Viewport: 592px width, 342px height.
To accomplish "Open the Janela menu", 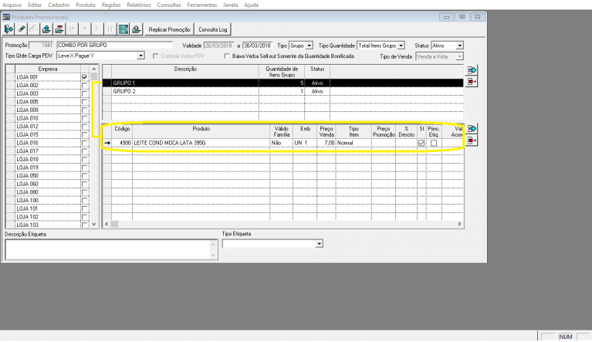I will (230, 5).
